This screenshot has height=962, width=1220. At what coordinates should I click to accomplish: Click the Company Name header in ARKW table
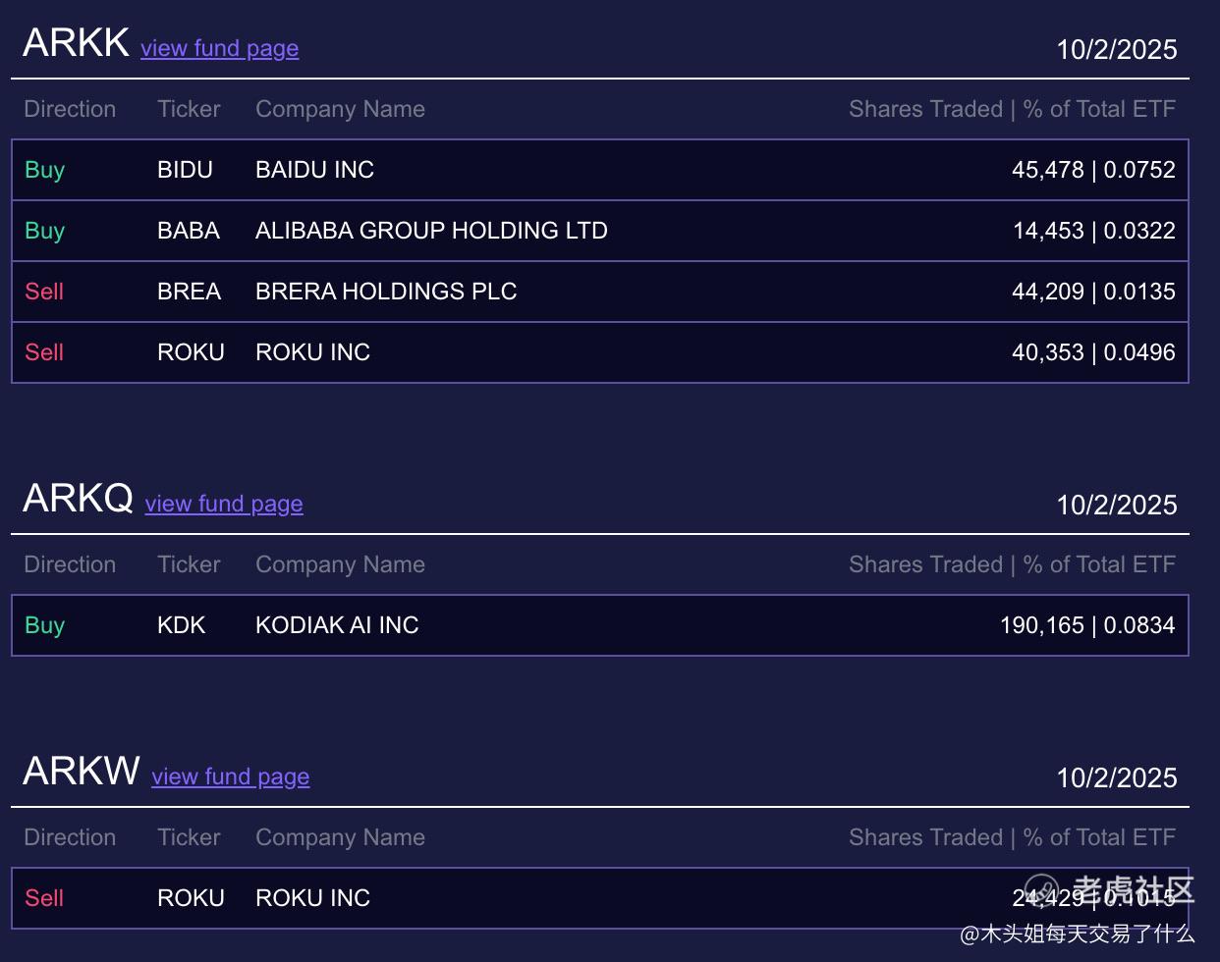[340, 837]
